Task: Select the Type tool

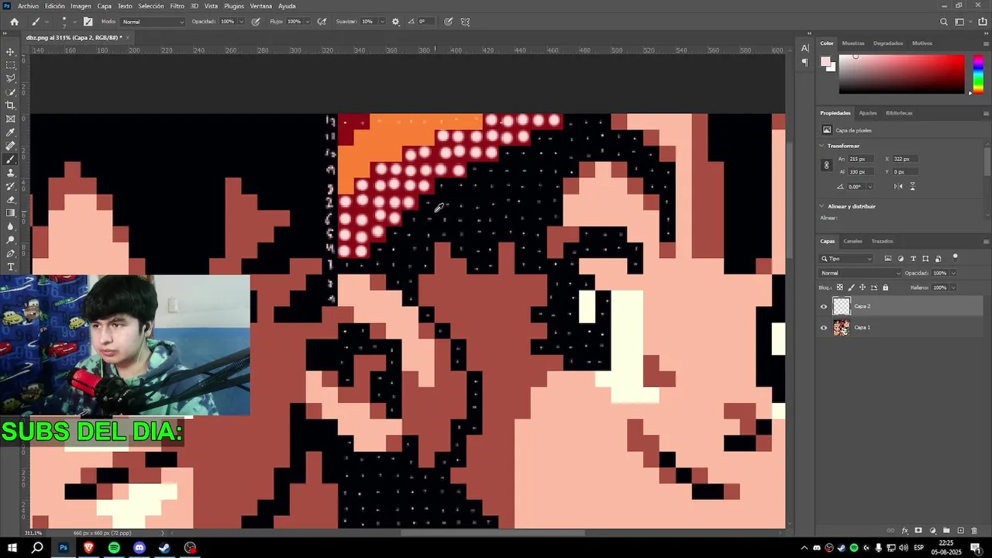Action: click(x=10, y=267)
